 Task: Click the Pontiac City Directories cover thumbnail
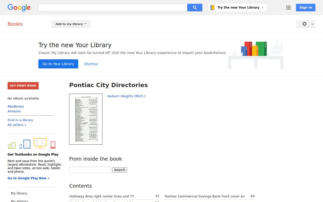click(x=86, y=119)
